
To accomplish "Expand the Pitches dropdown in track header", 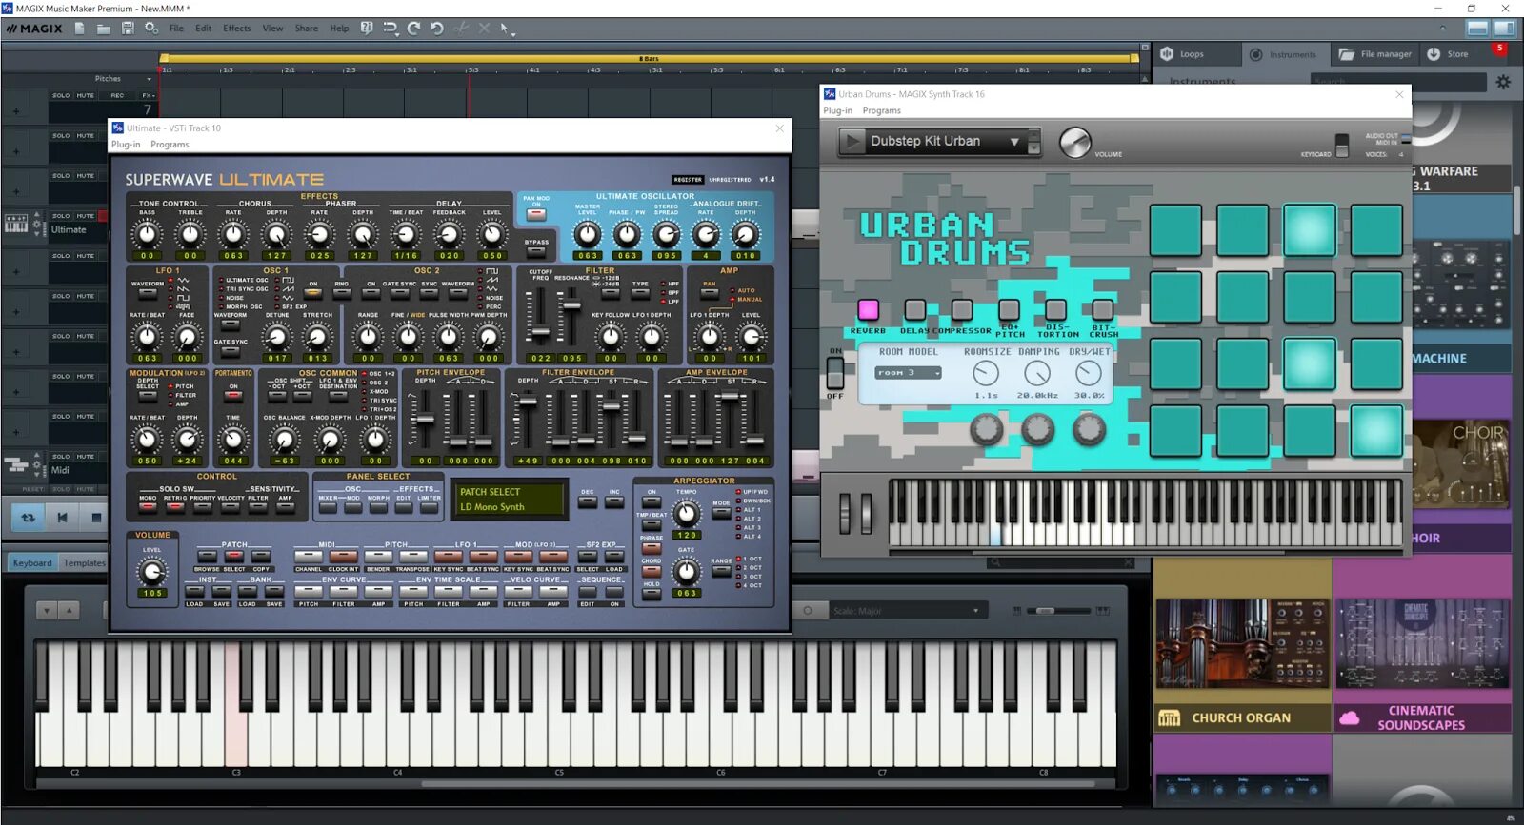I will click(150, 79).
